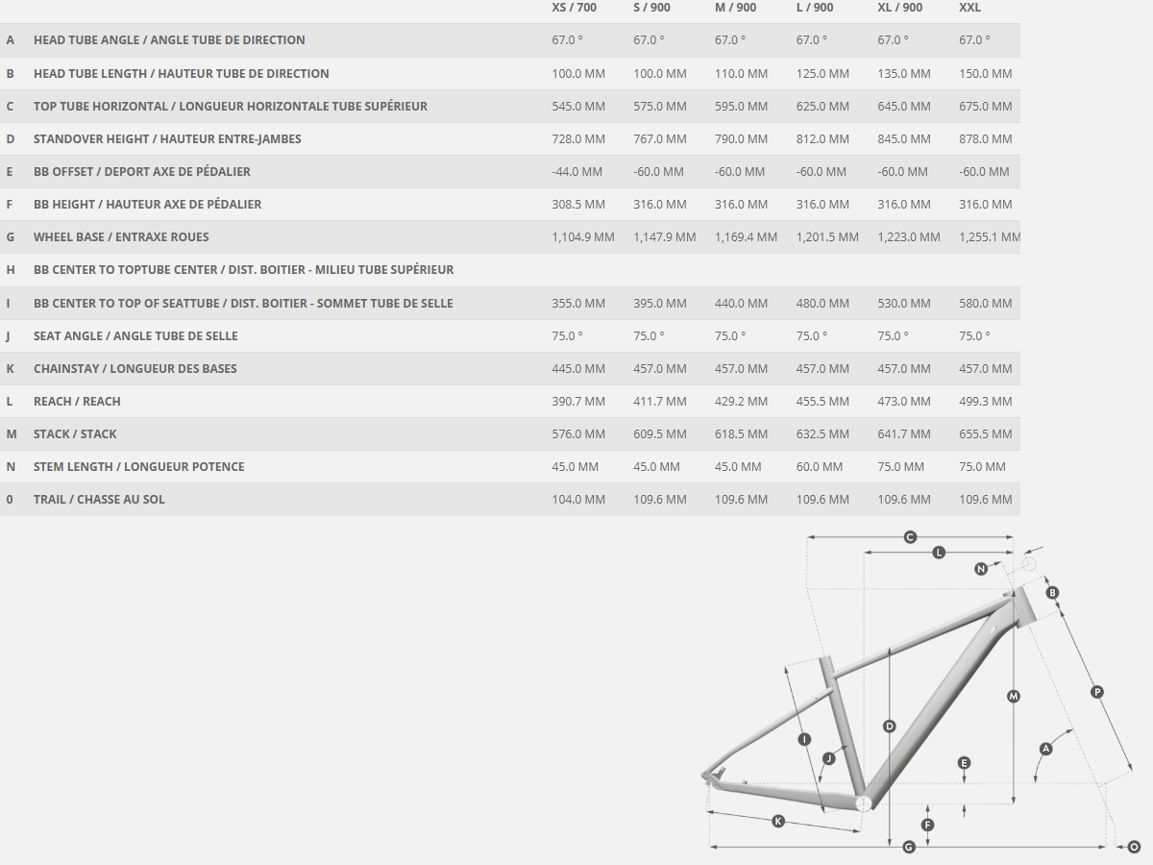Select the Wheel Base row label
Screen dimensions: 1153x865
(121, 237)
